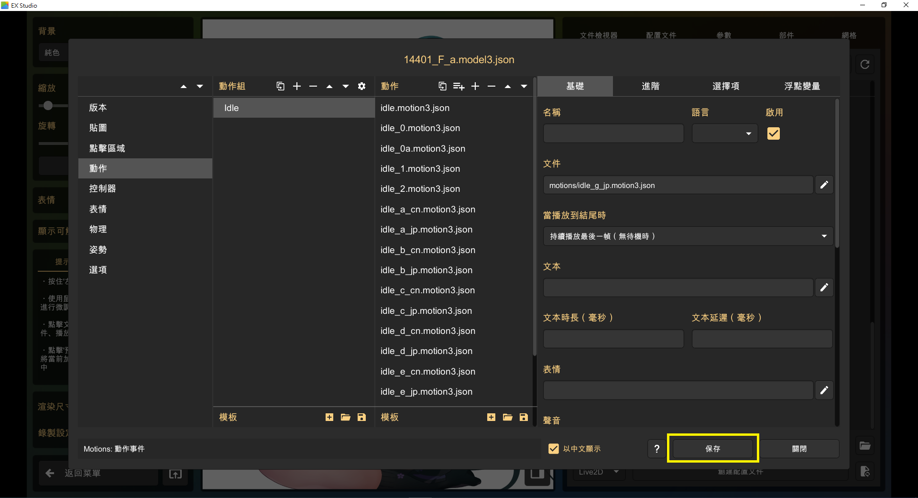The height and width of the screenshot is (498, 918).
Task: Click batch-add motions list icon
Action: click(x=459, y=86)
